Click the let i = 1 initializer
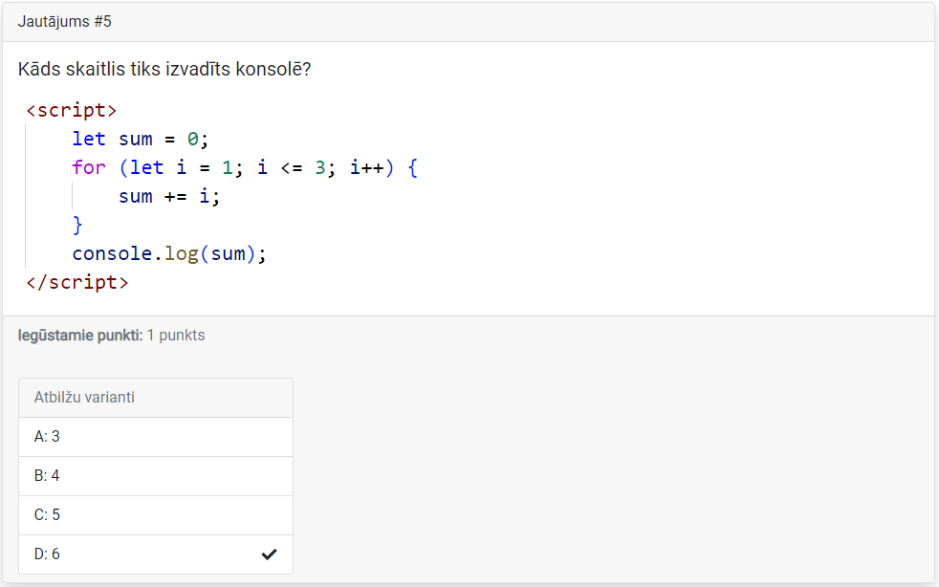939x587 pixels. click(182, 167)
